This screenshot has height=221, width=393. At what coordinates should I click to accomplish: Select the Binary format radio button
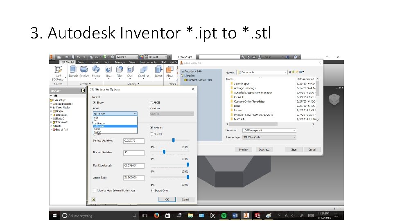(95, 102)
